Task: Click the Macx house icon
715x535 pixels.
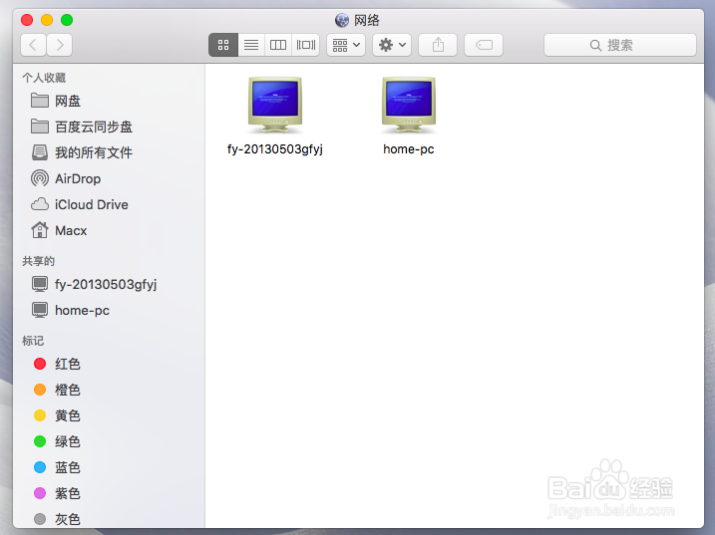Action: pos(40,230)
